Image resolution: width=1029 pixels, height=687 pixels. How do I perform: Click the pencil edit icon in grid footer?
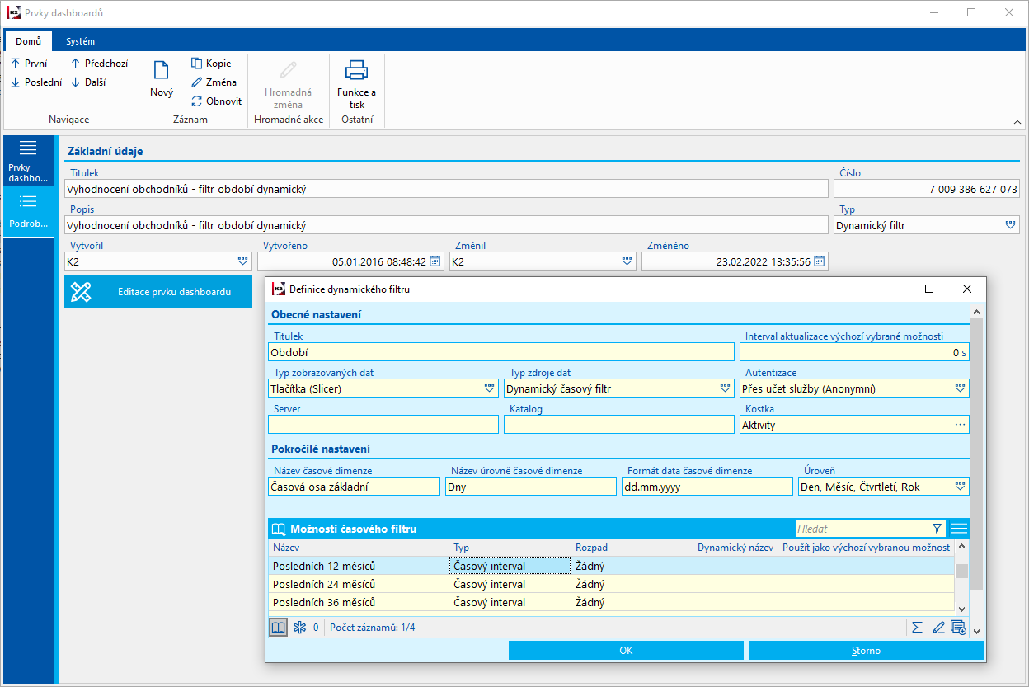click(x=937, y=628)
